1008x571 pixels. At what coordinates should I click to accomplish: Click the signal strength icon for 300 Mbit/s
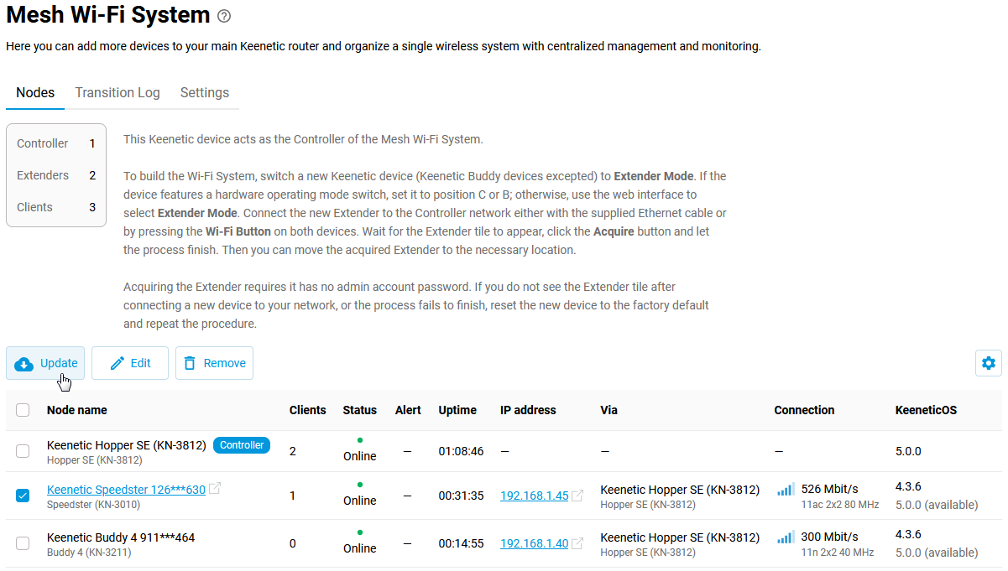(785, 537)
